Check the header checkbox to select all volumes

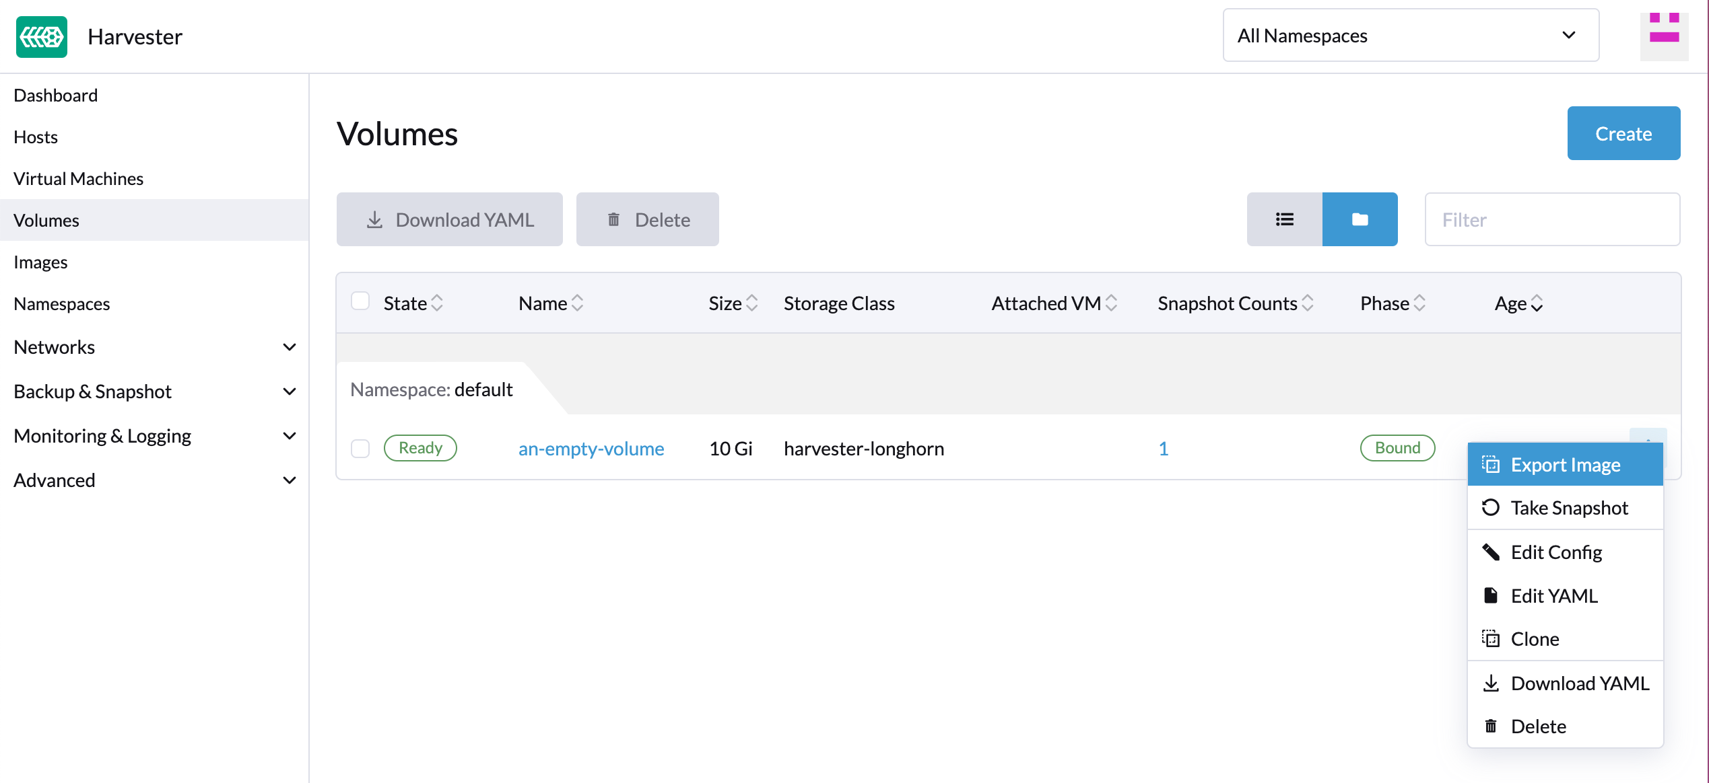tap(360, 301)
